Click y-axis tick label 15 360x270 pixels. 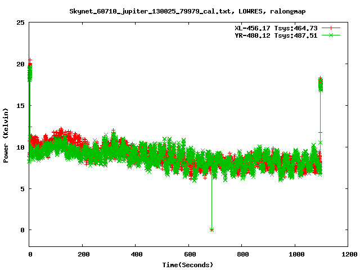pyautogui.click(x=20, y=106)
